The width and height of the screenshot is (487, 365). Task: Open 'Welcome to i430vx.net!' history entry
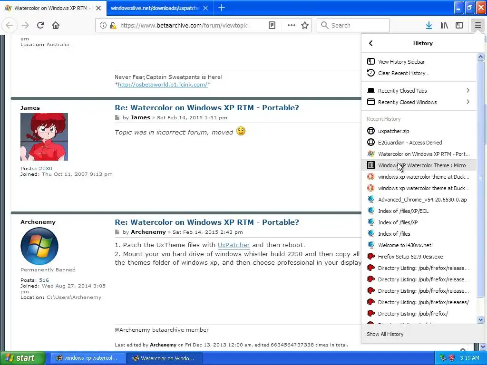(419, 245)
